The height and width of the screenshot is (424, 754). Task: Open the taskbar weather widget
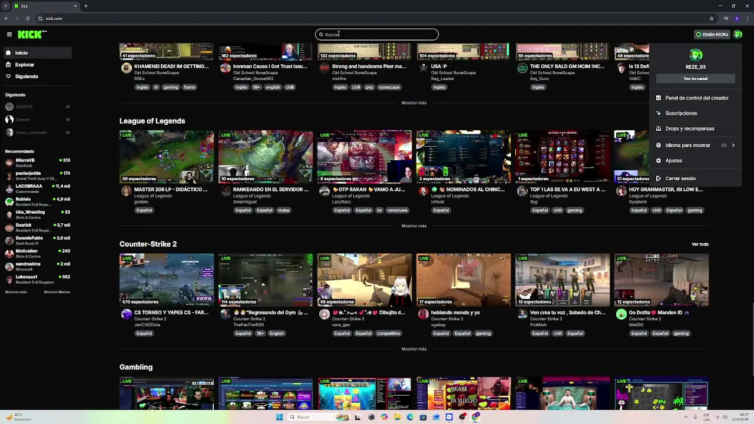[x=19, y=417]
